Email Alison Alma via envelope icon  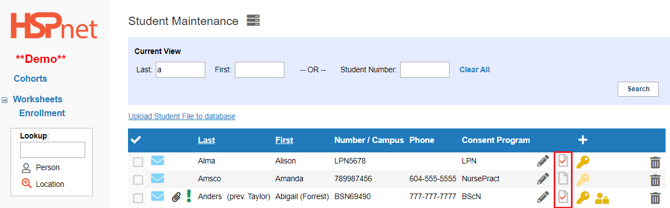tap(158, 161)
